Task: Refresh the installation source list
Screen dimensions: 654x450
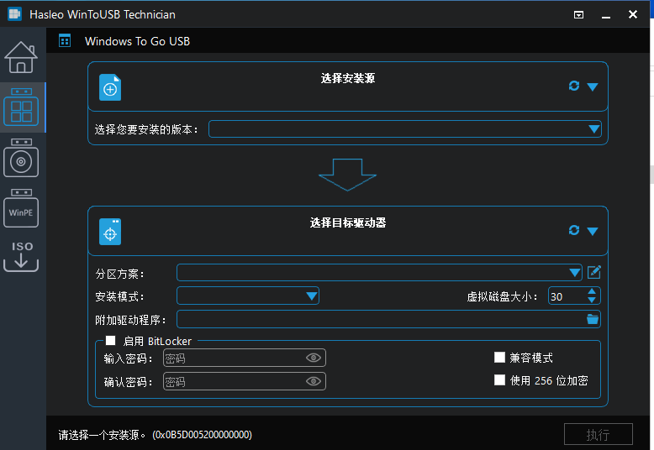Action: pyautogui.click(x=574, y=86)
